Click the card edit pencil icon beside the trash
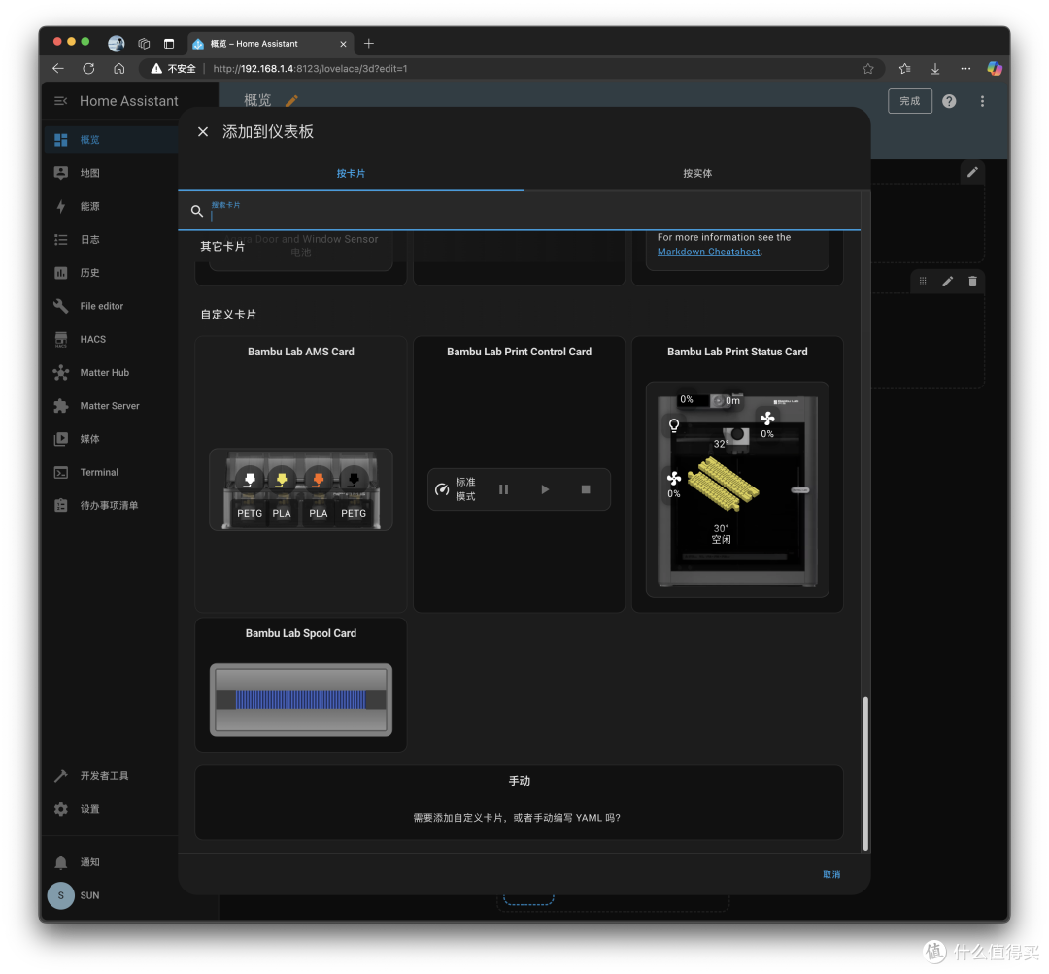 [947, 282]
